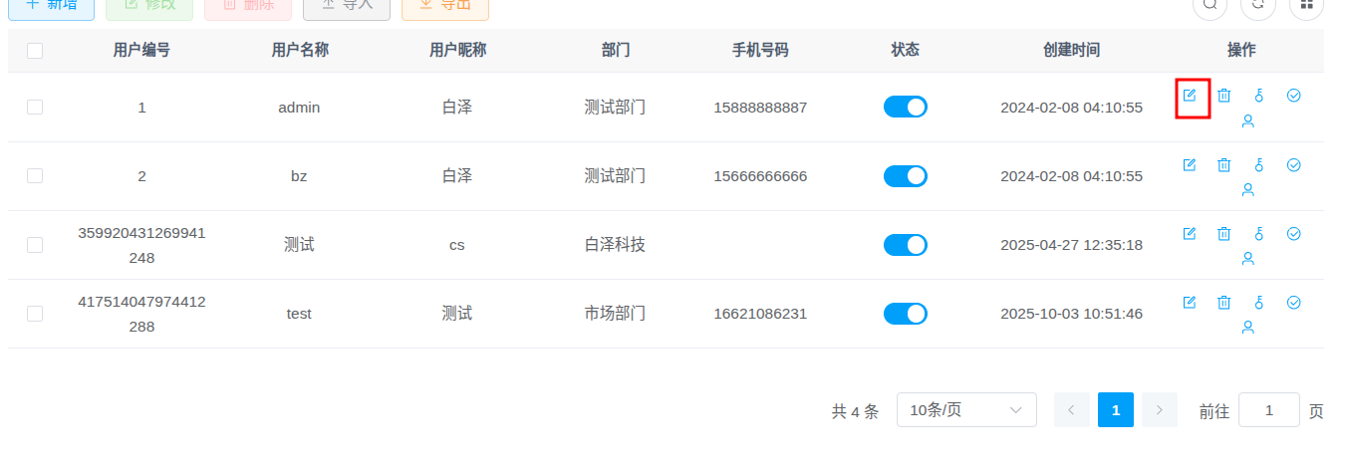The width and height of the screenshot is (1346, 469).
Task: Click the next page arrow in pagination
Action: click(1159, 410)
